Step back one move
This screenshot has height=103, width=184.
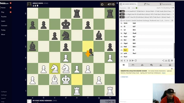click(125, 61)
